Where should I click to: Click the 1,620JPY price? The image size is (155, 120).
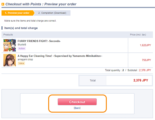tap(146, 45)
